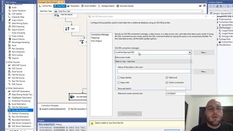
Task: Click New button beside table name
Action: 204,72
